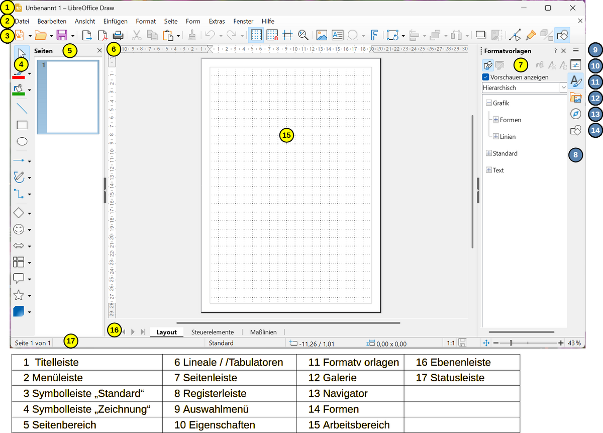Click the Export file icon
The height and width of the screenshot is (433, 603).
[87, 35]
